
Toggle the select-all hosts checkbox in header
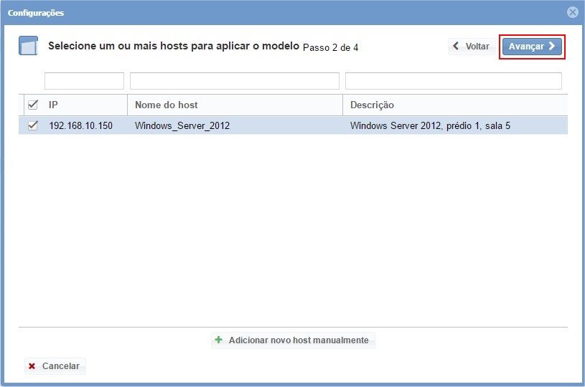(32, 105)
